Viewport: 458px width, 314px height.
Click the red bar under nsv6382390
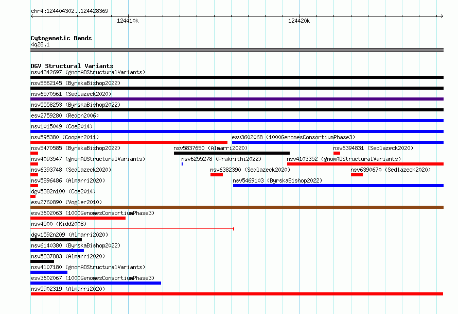217,175
